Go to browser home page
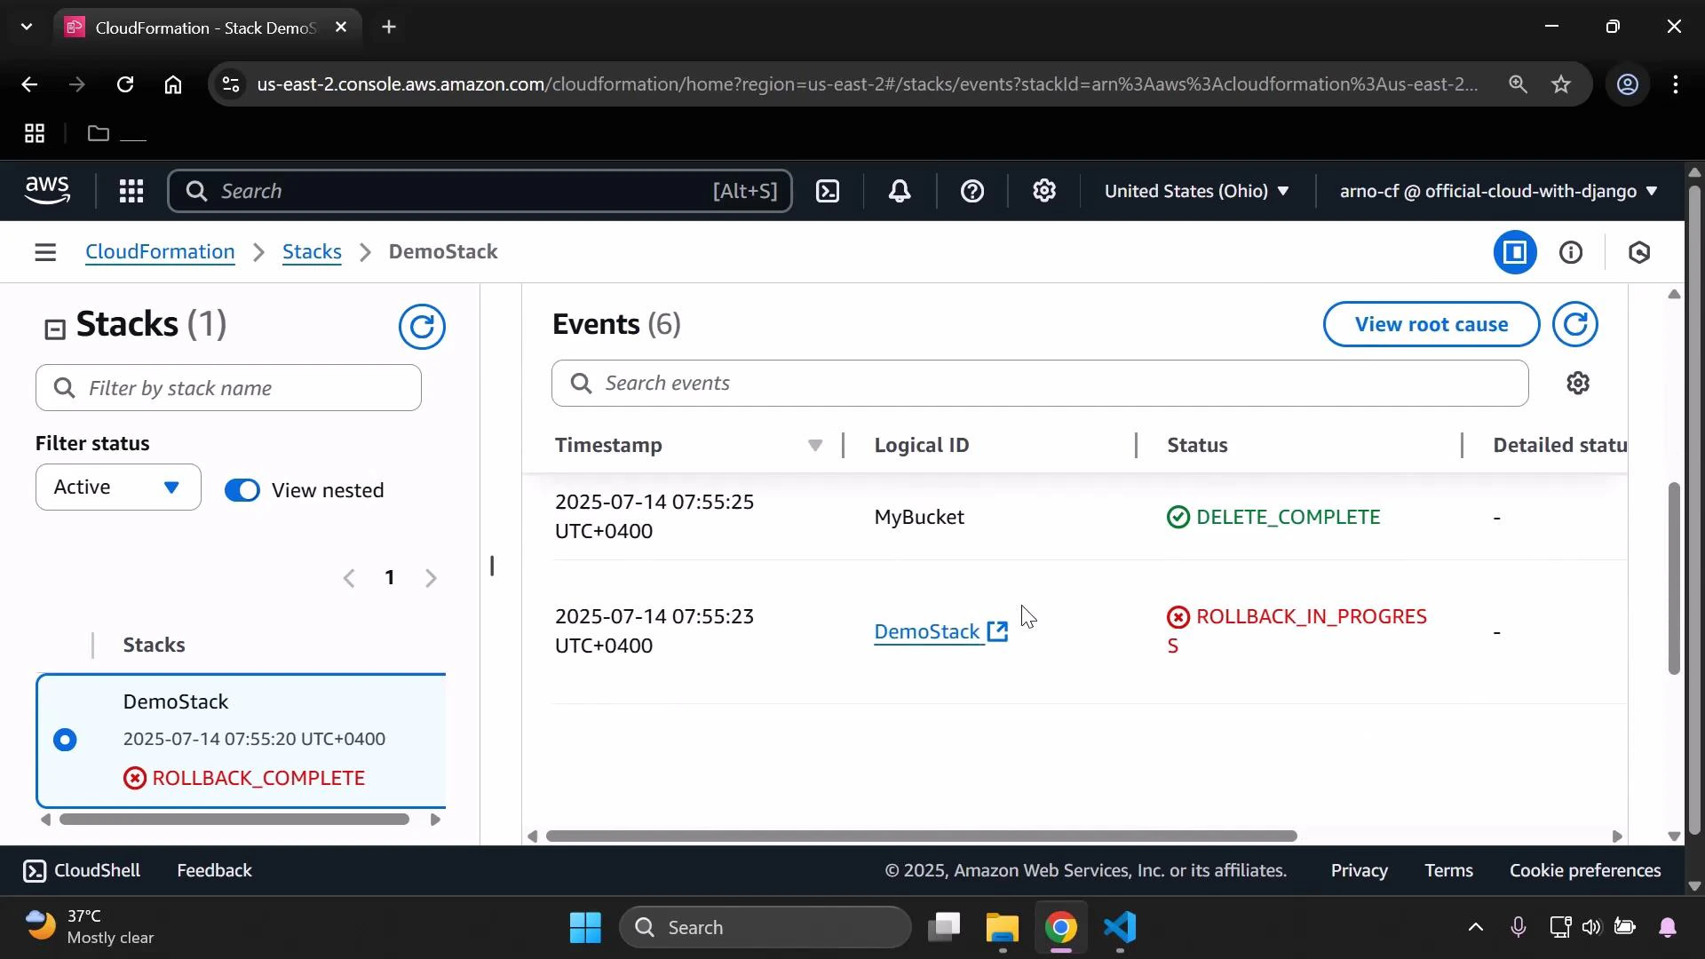This screenshot has width=1705, height=959. coord(173,84)
